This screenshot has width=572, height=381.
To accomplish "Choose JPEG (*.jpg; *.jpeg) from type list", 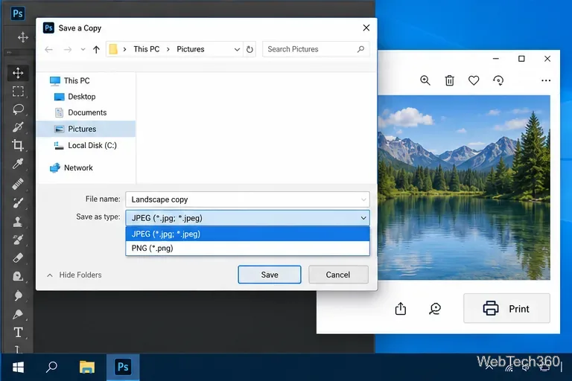I will pos(247,234).
